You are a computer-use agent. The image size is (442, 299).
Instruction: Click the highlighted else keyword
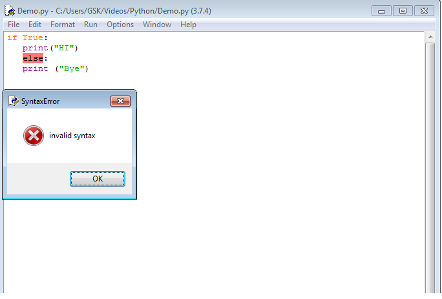click(x=32, y=58)
